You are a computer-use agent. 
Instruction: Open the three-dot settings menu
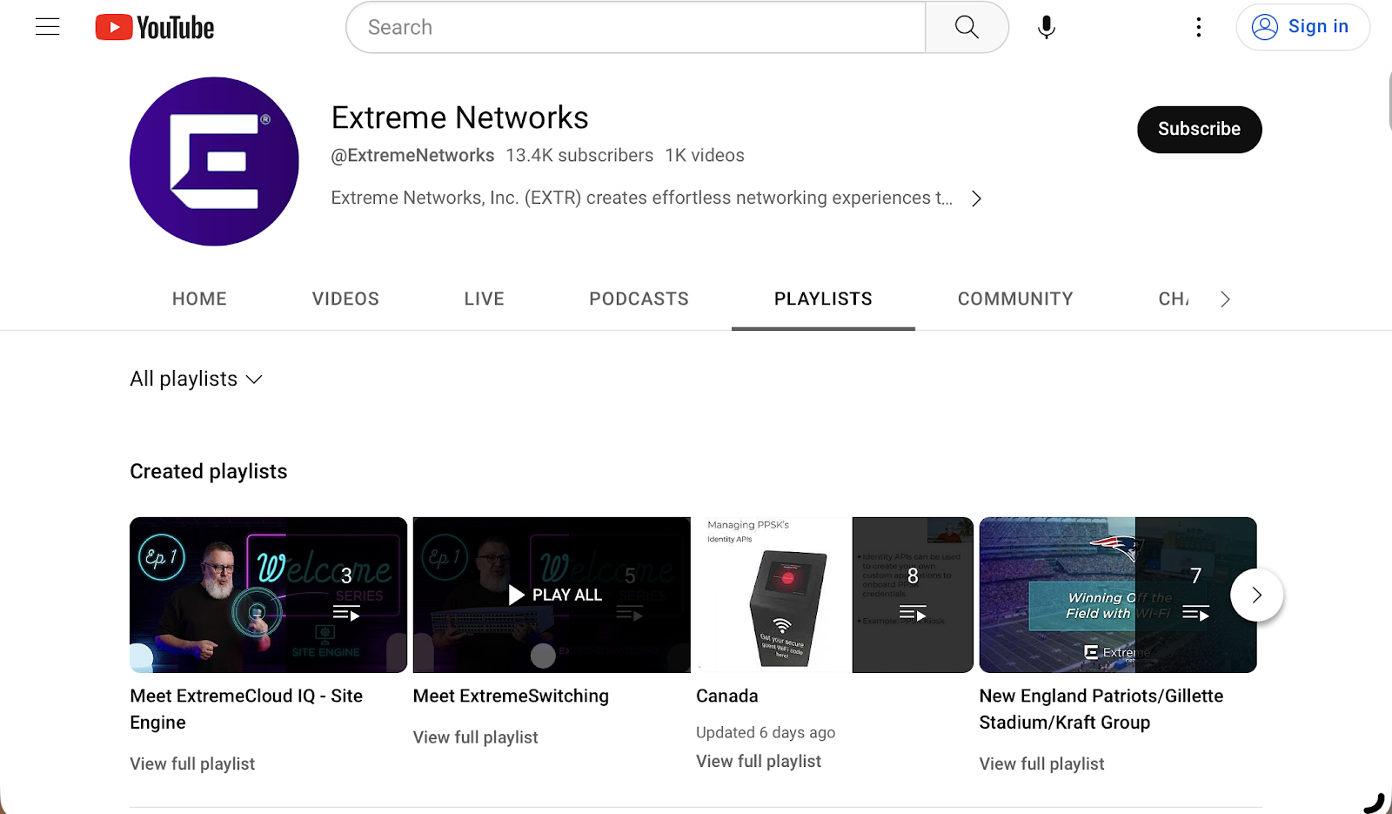(1199, 27)
